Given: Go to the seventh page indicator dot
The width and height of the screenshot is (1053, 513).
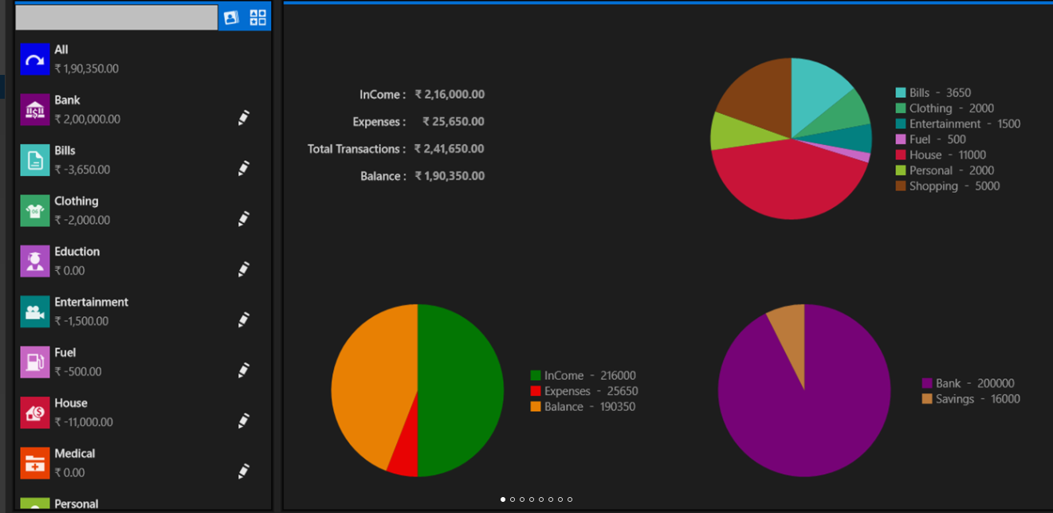Looking at the screenshot, I should 560,499.
